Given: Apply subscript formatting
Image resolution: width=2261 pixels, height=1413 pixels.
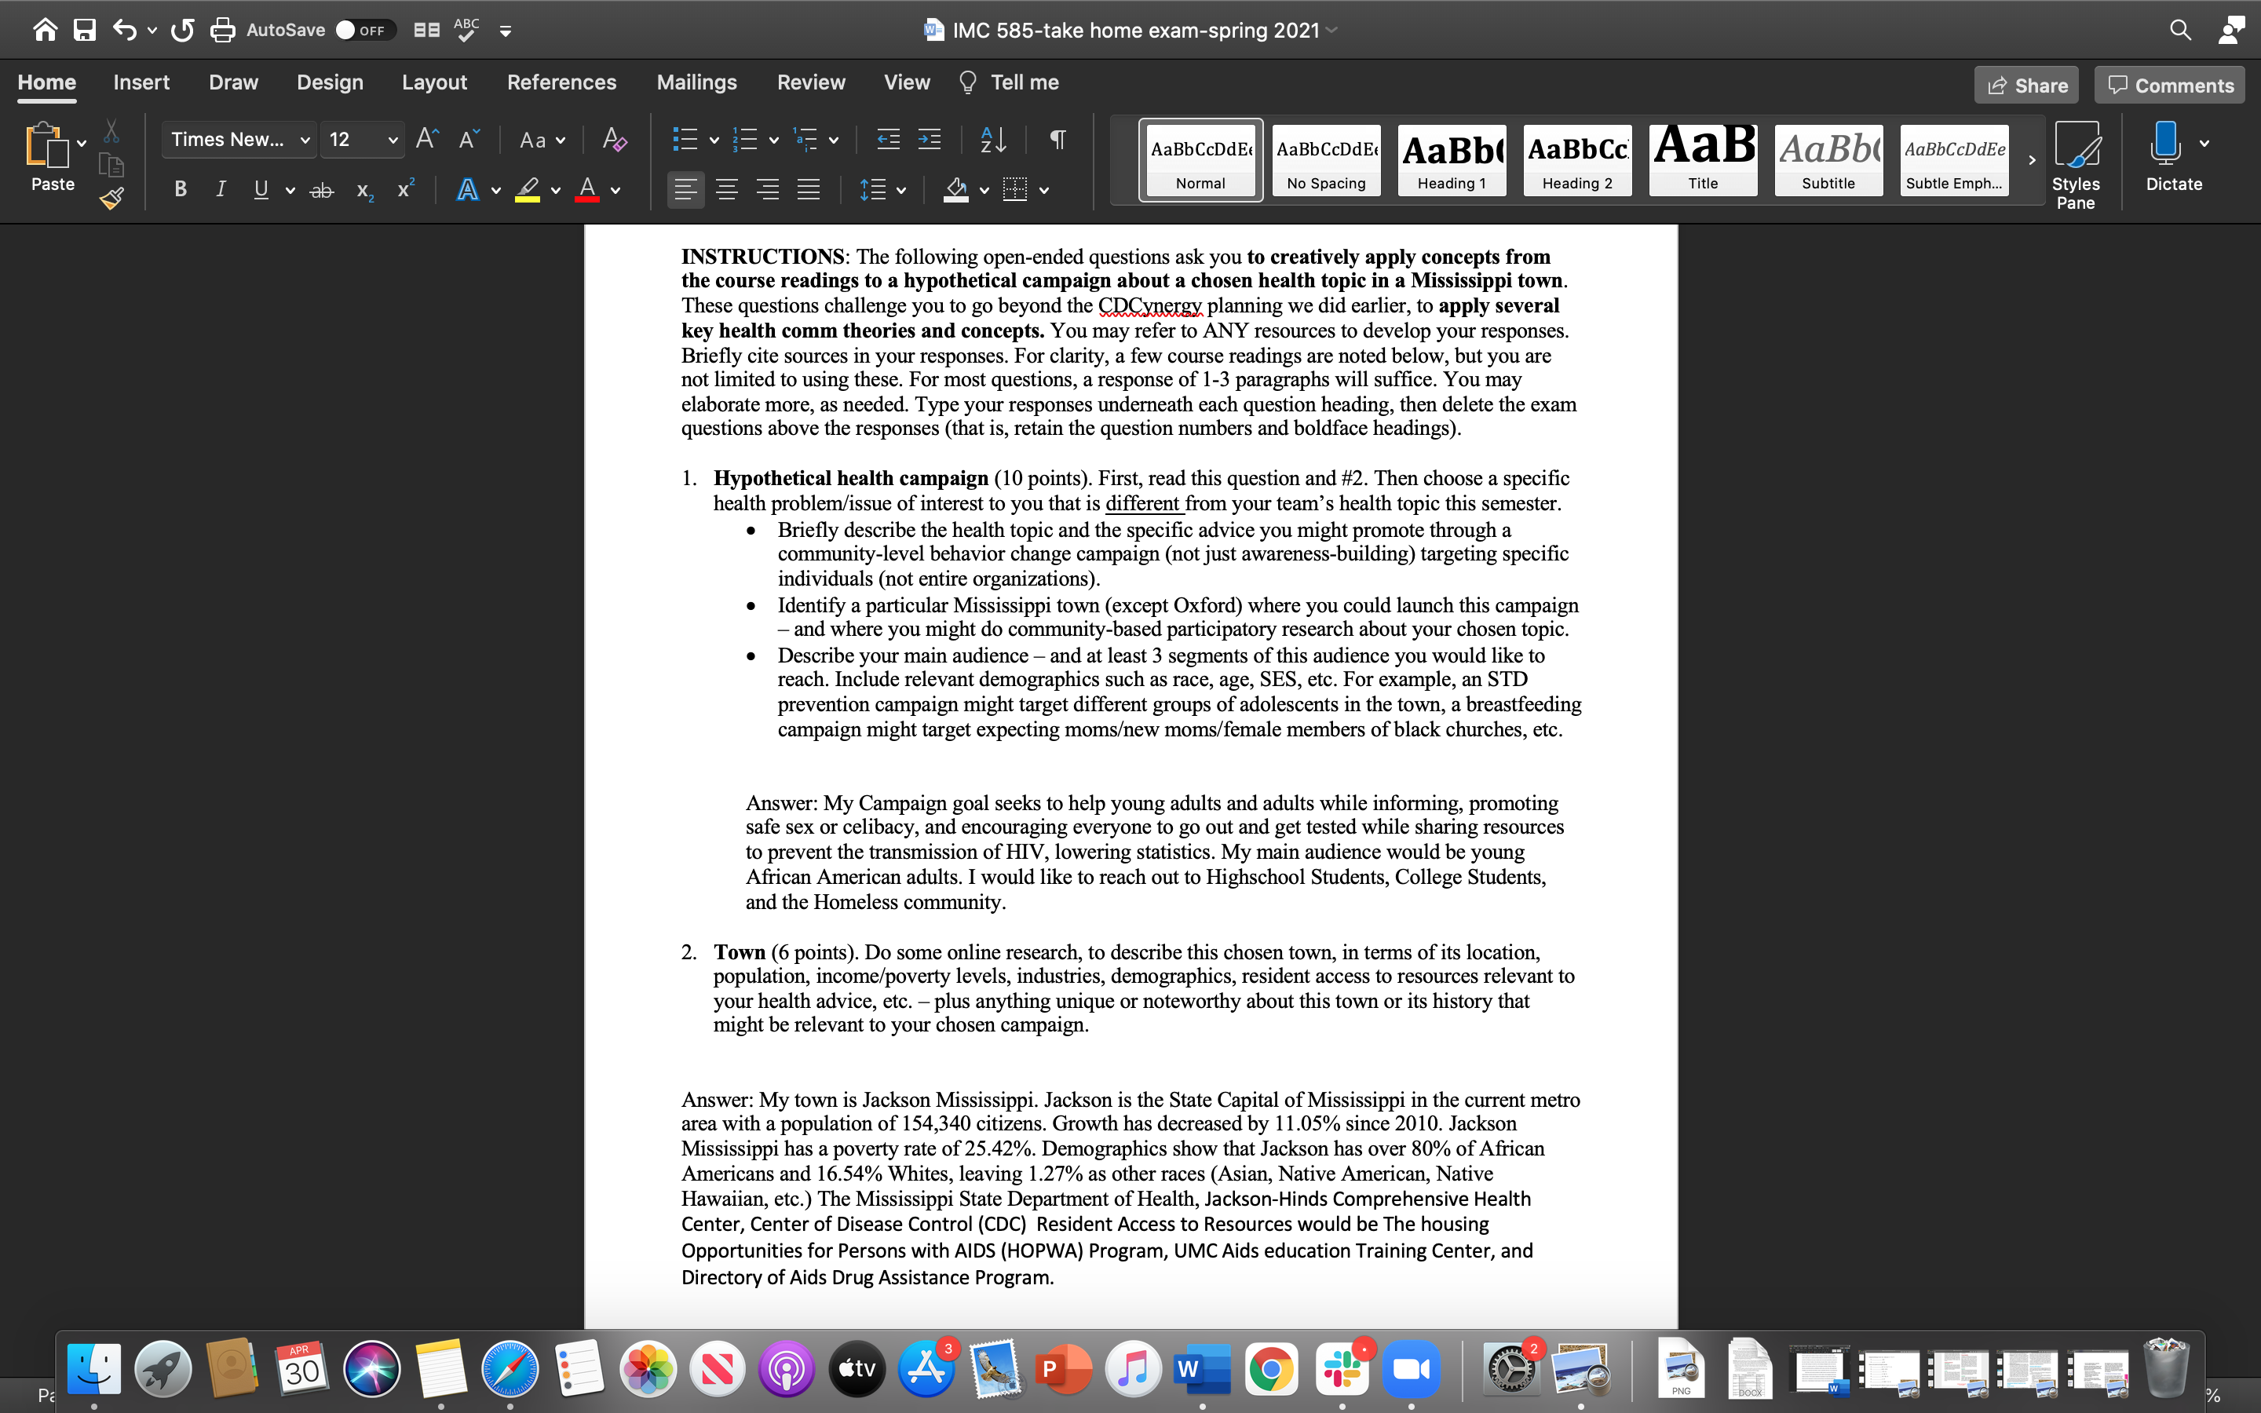Looking at the screenshot, I should click(x=364, y=191).
